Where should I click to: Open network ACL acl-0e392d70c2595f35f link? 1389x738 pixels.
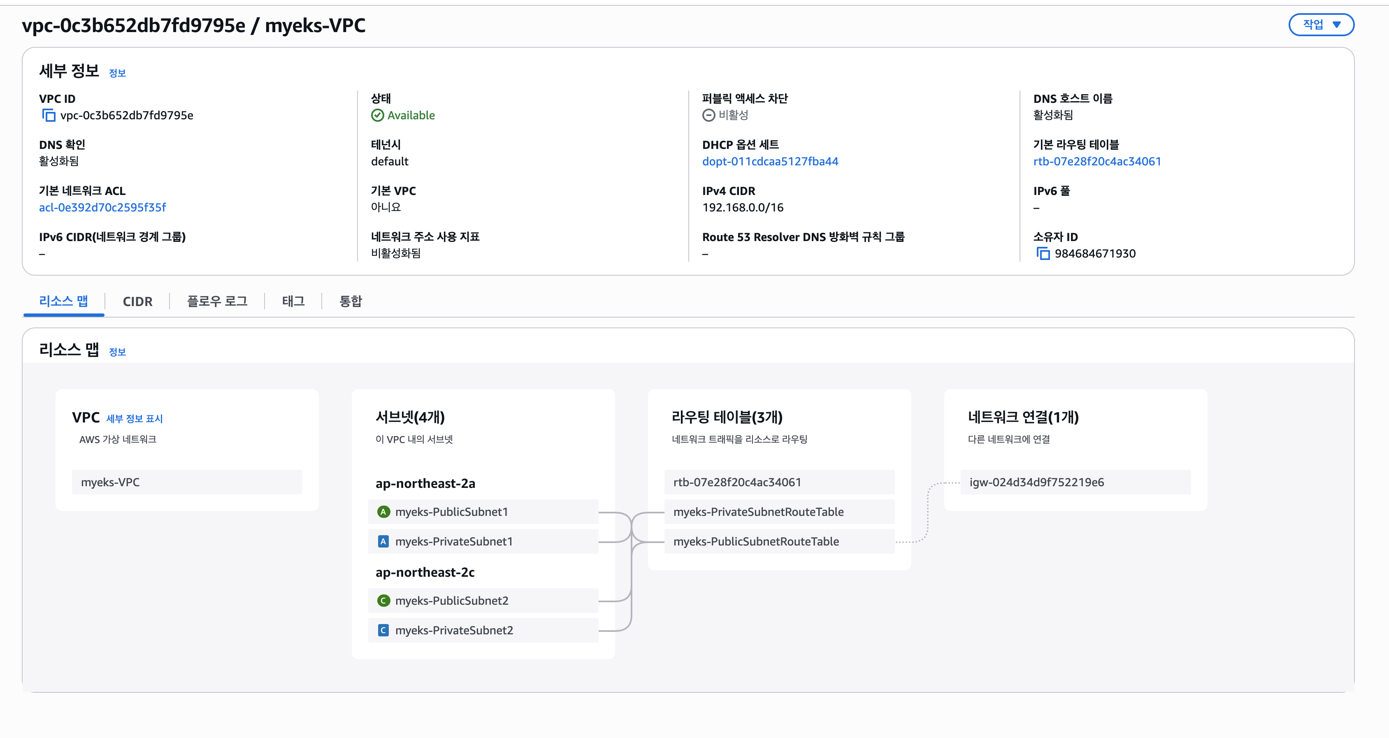(102, 208)
